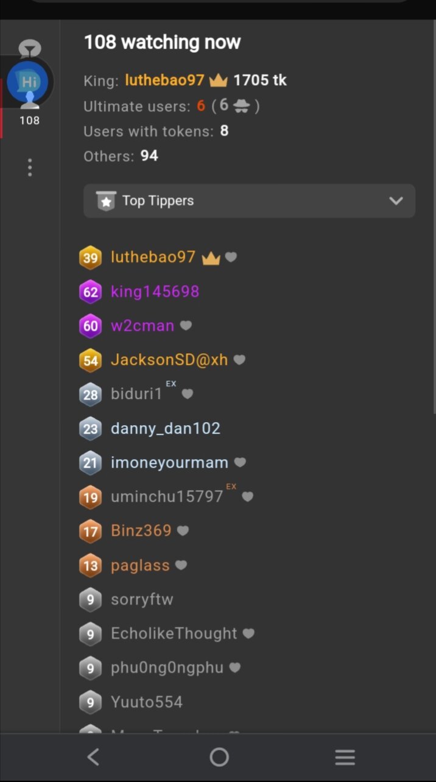Viewport: 436px width, 782px height.
Task: Tap the crown icon next to luthebao97 in list
Action: point(211,258)
